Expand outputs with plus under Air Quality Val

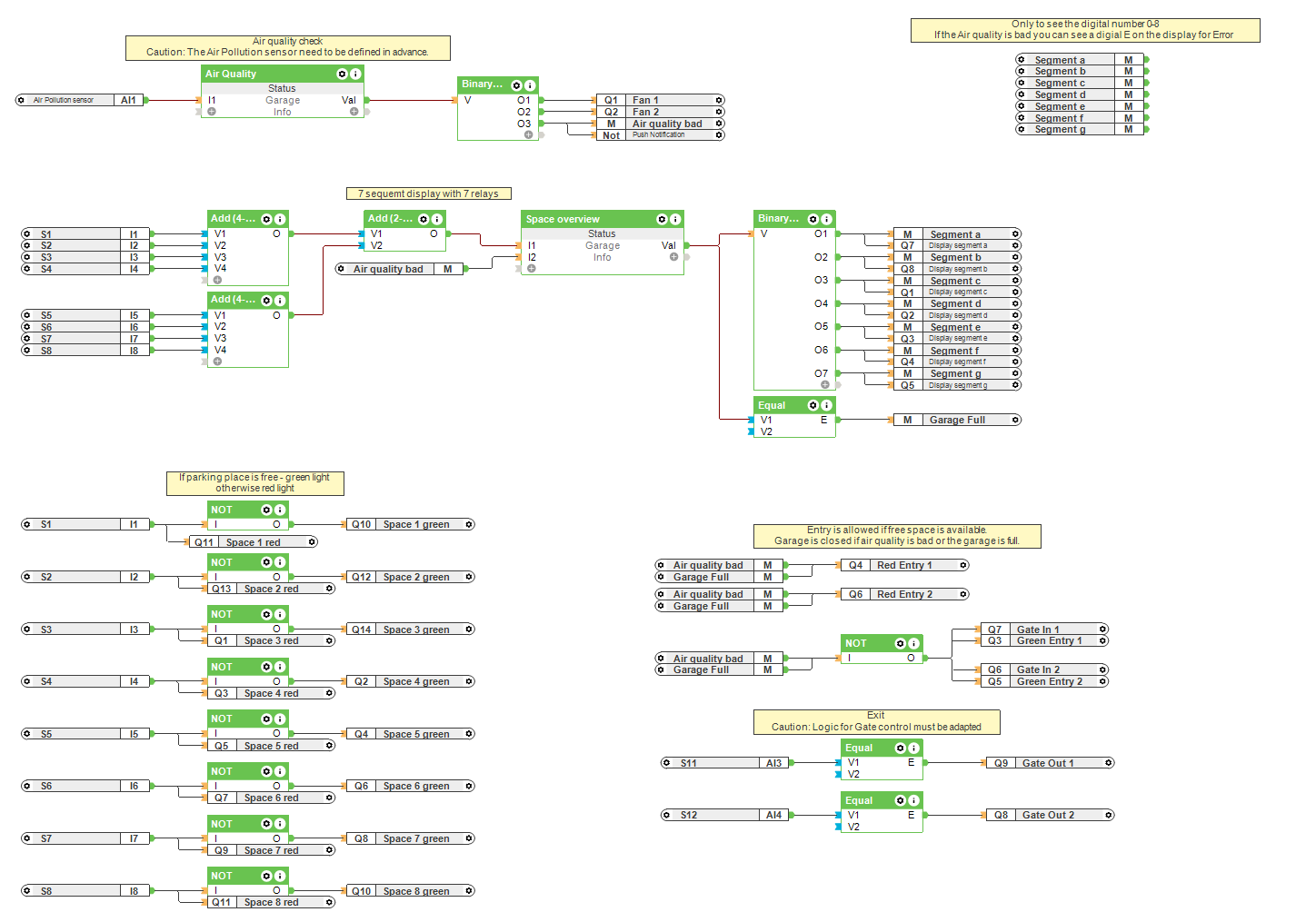[x=354, y=112]
